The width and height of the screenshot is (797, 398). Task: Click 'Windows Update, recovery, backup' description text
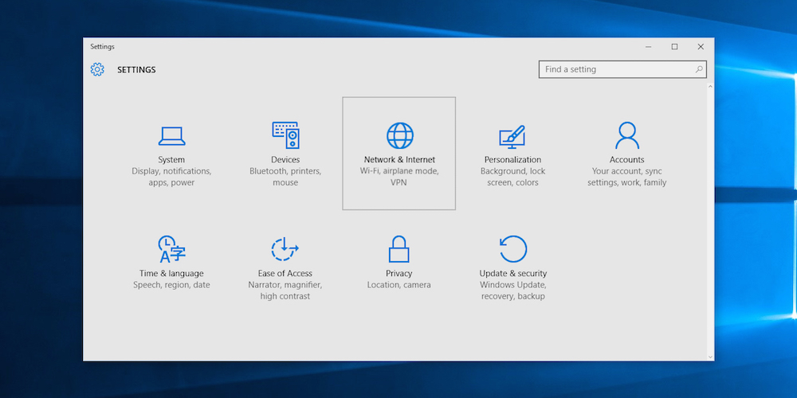512,291
